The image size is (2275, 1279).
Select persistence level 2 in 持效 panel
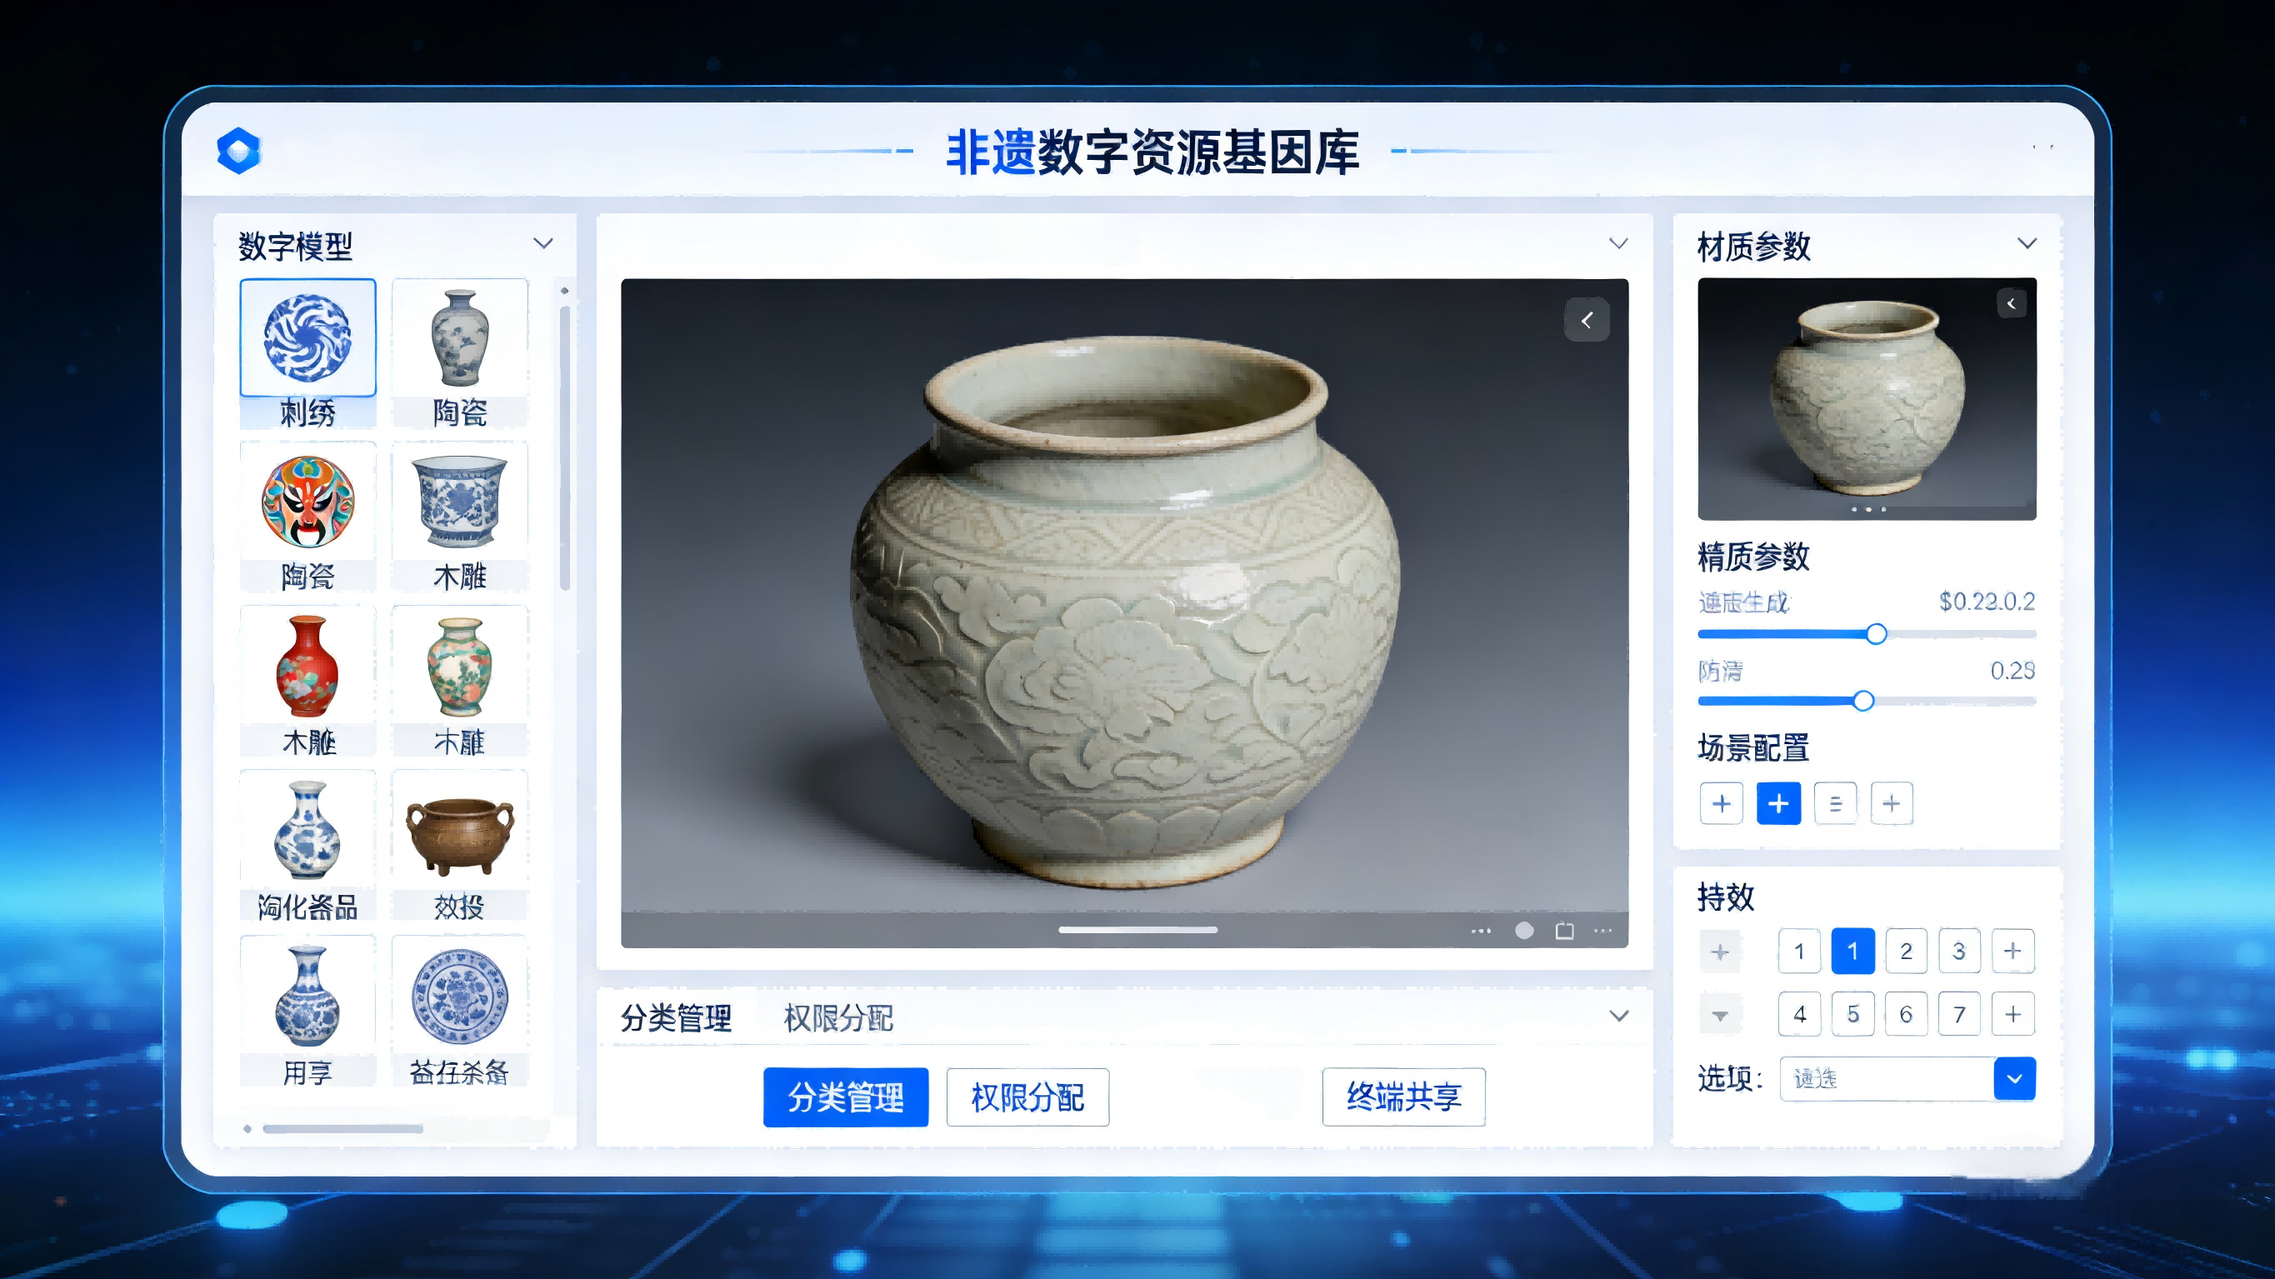[x=1907, y=952]
